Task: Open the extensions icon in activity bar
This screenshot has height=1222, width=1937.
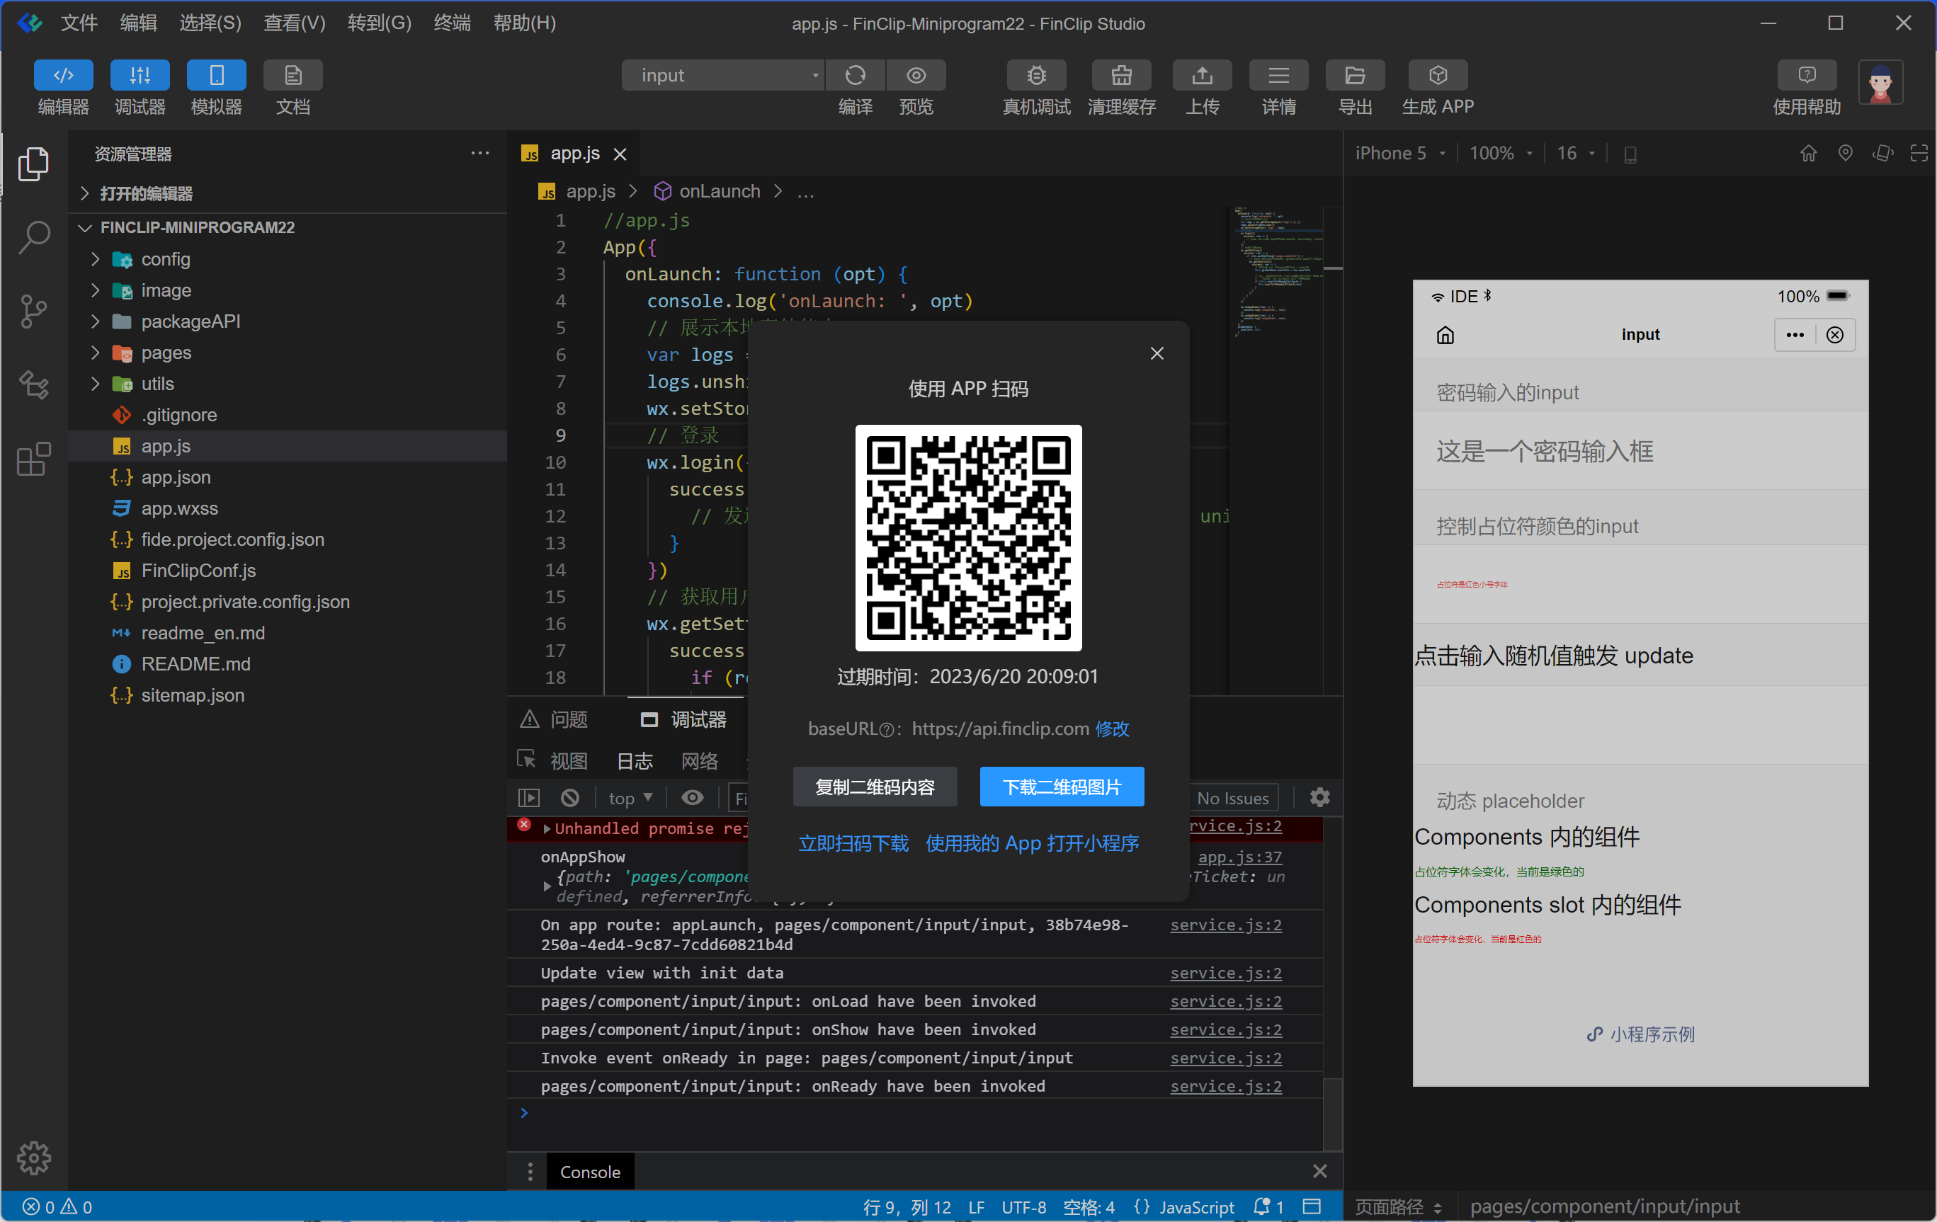Action: (33, 458)
